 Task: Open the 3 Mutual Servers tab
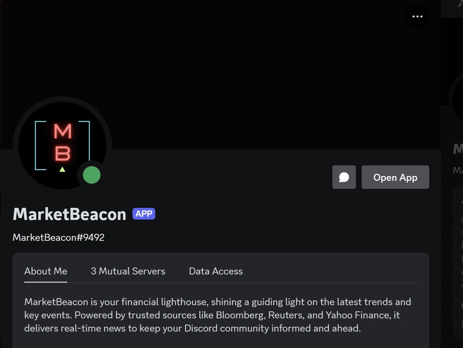[128, 271]
